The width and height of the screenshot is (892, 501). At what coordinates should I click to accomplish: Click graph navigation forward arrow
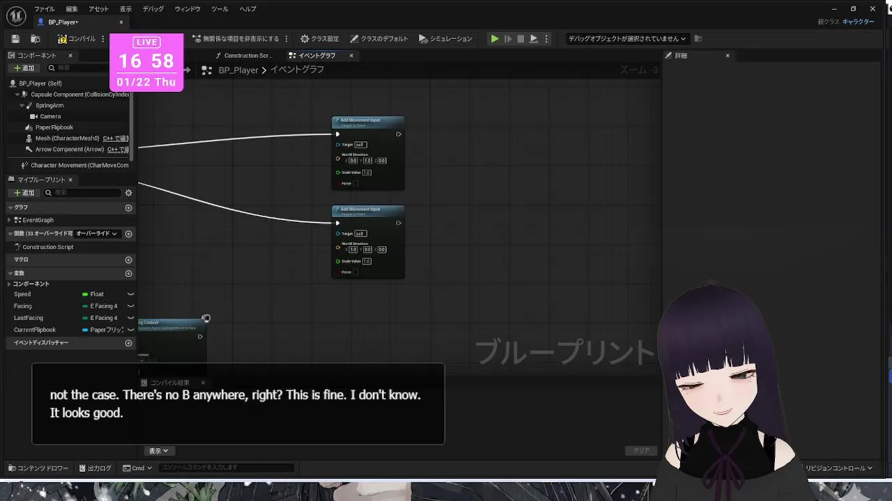(x=187, y=70)
